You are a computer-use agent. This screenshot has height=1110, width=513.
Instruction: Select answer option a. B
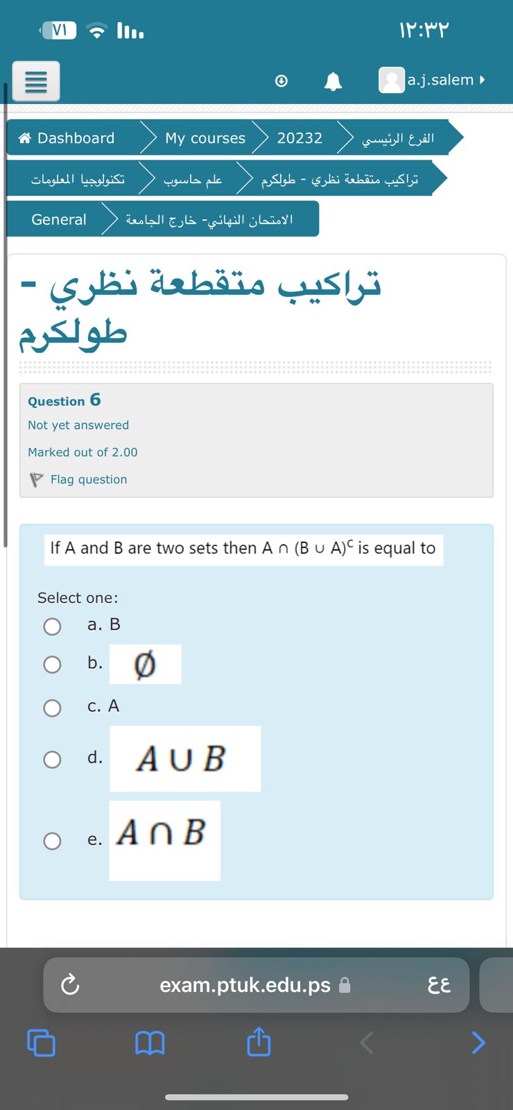pos(52,626)
